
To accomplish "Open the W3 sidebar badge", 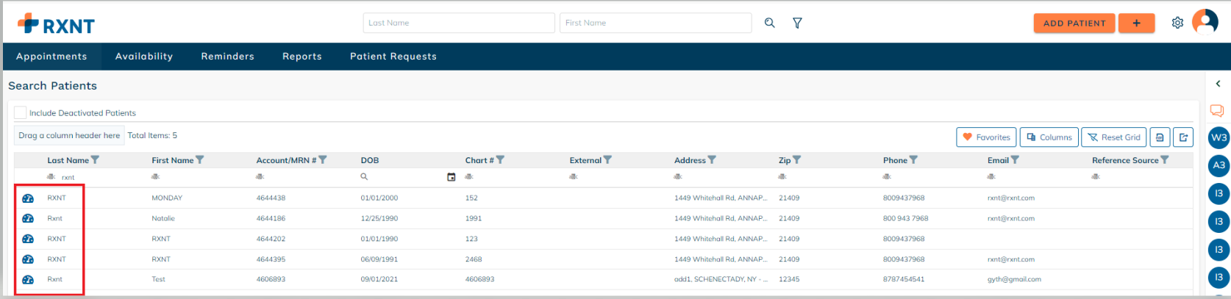I will [x=1219, y=137].
